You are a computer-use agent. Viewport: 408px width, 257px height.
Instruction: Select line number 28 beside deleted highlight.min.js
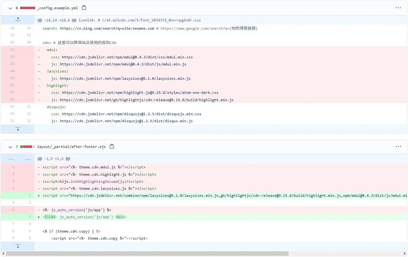pos(12,100)
